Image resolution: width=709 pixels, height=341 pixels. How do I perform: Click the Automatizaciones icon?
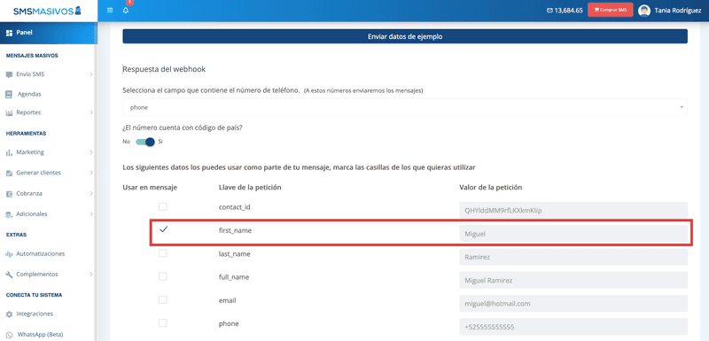(9, 254)
